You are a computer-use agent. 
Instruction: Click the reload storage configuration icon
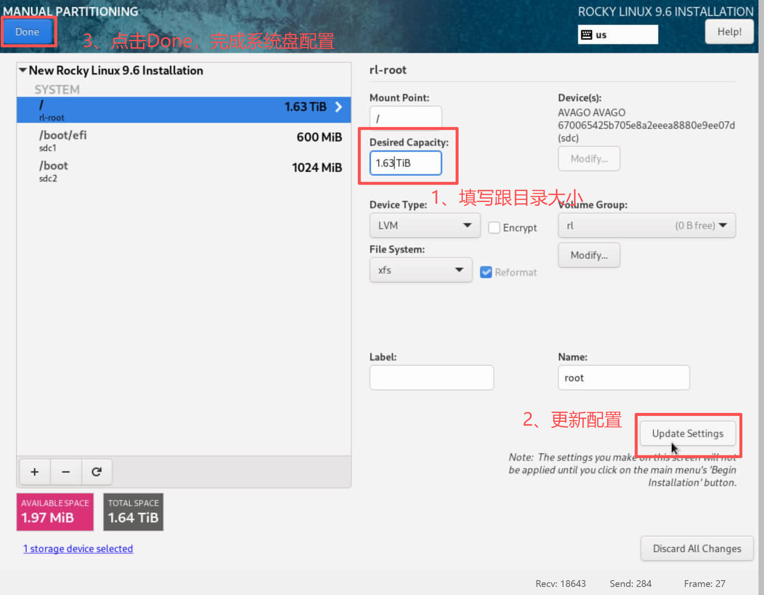point(97,472)
